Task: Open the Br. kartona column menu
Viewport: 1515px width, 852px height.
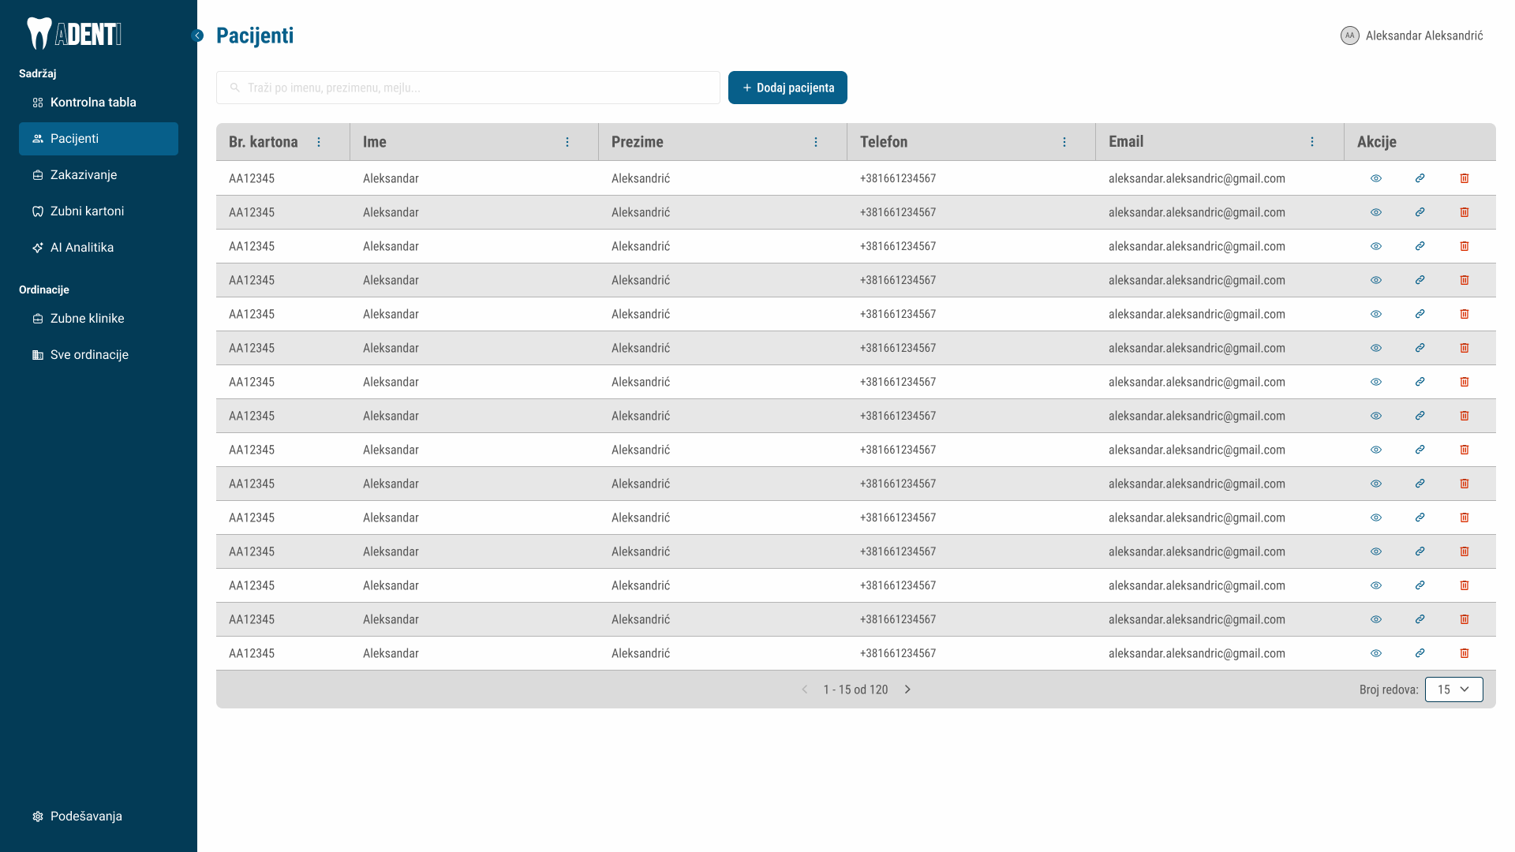Action: point(319,142)
